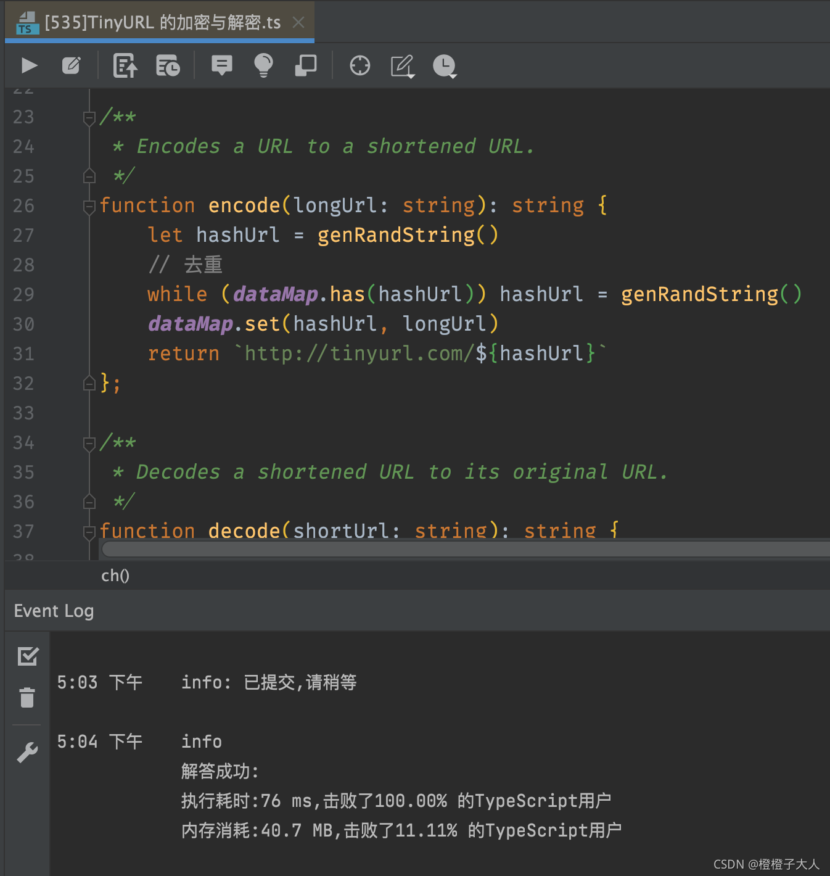Close the [535]TinyURL tab

click(298, 23)
